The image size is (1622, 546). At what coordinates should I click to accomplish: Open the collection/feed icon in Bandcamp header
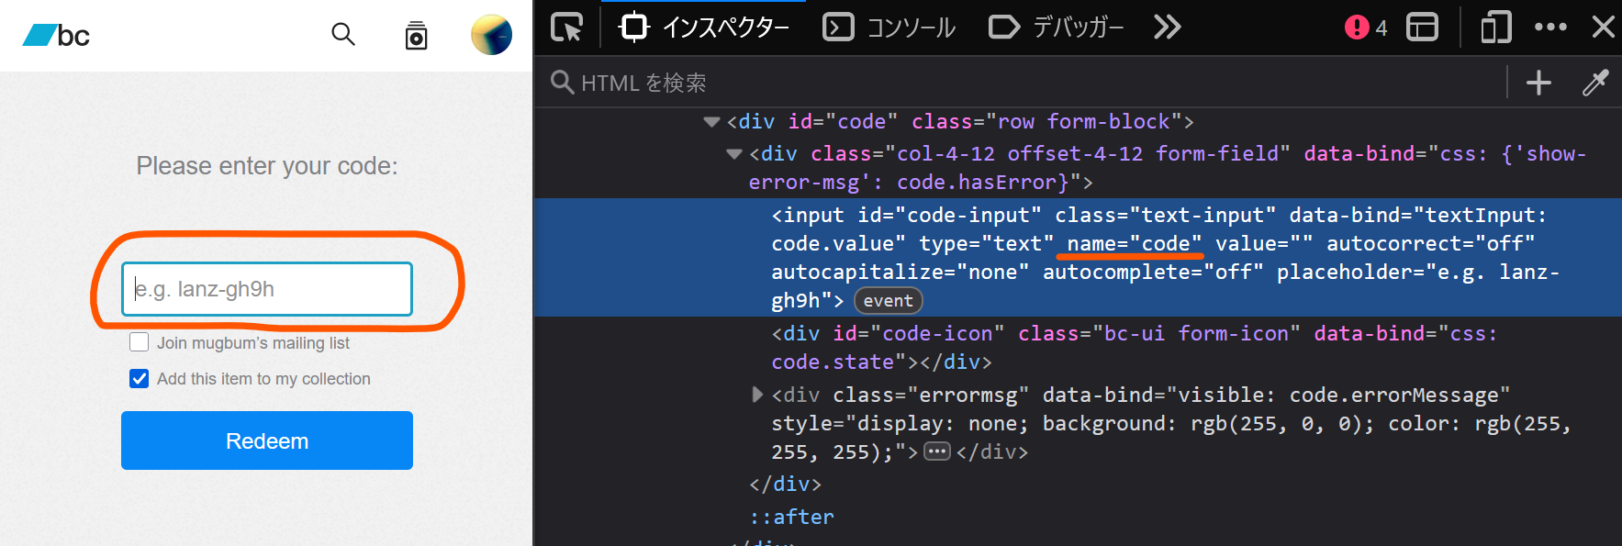pyautogui.click(x=416, y=35)
